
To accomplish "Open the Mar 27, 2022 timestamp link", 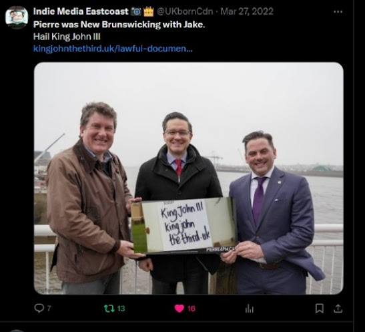I will point(247,11).
